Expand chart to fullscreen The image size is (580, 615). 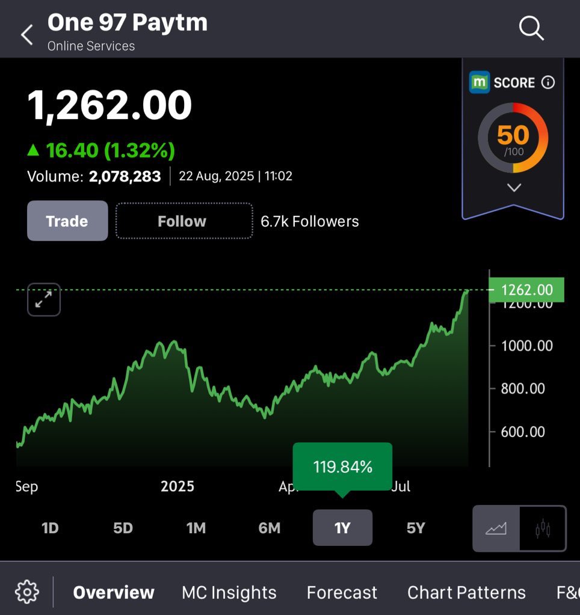pyautogui.click(x=44, y=299)
